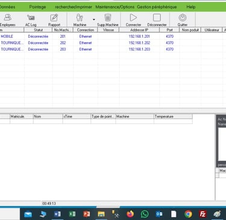Click the Utilisateur column header

click(x=212, y=30)
